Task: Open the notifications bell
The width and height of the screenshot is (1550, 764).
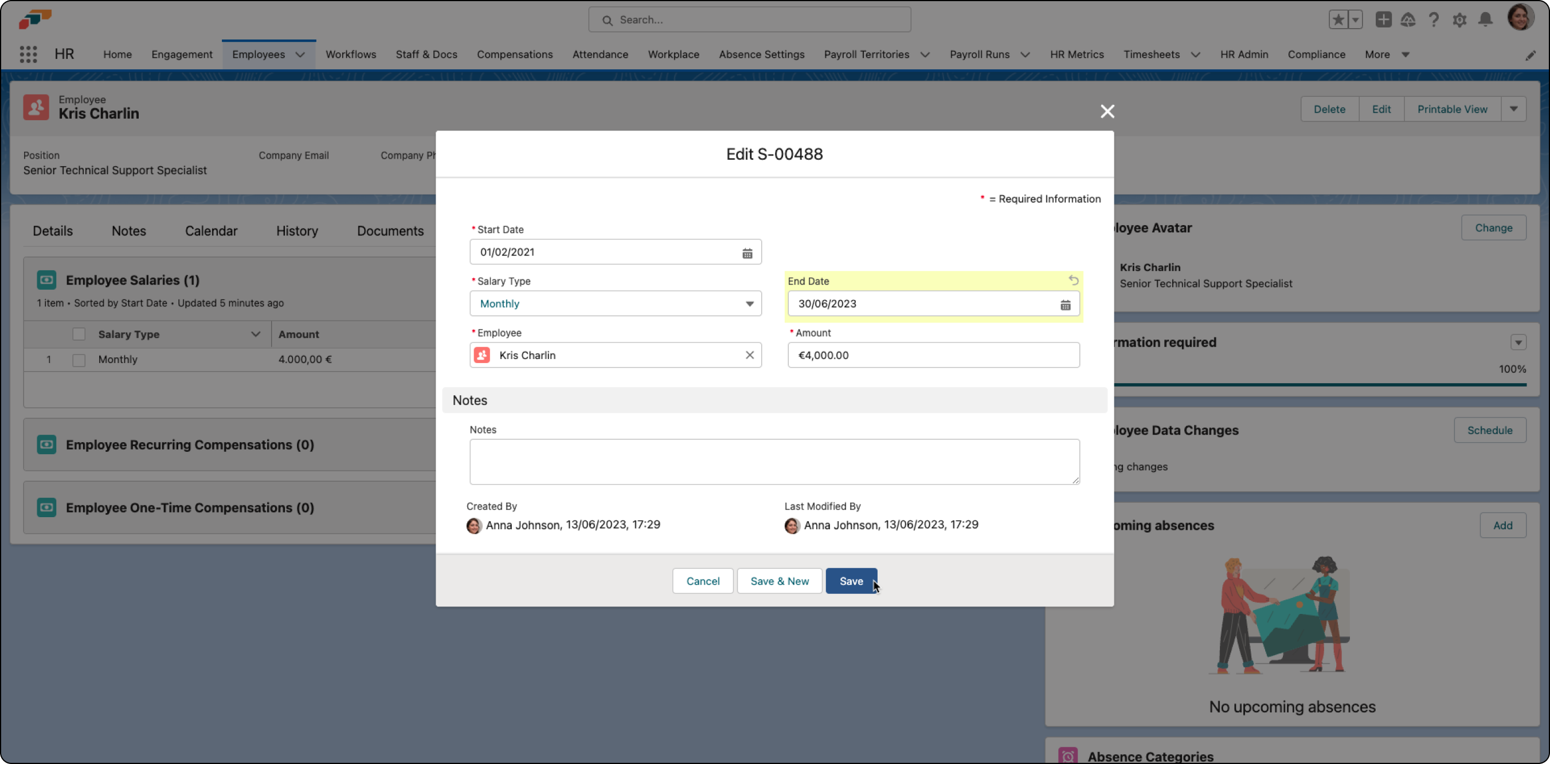Action: 1485,19
